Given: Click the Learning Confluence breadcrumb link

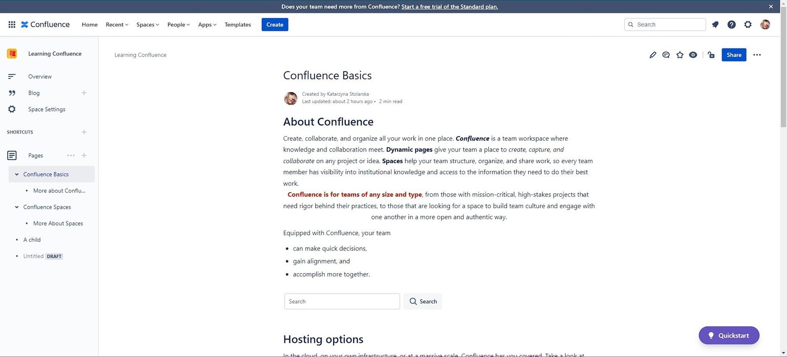Looking at the screenshot, I should click(140, 55).
